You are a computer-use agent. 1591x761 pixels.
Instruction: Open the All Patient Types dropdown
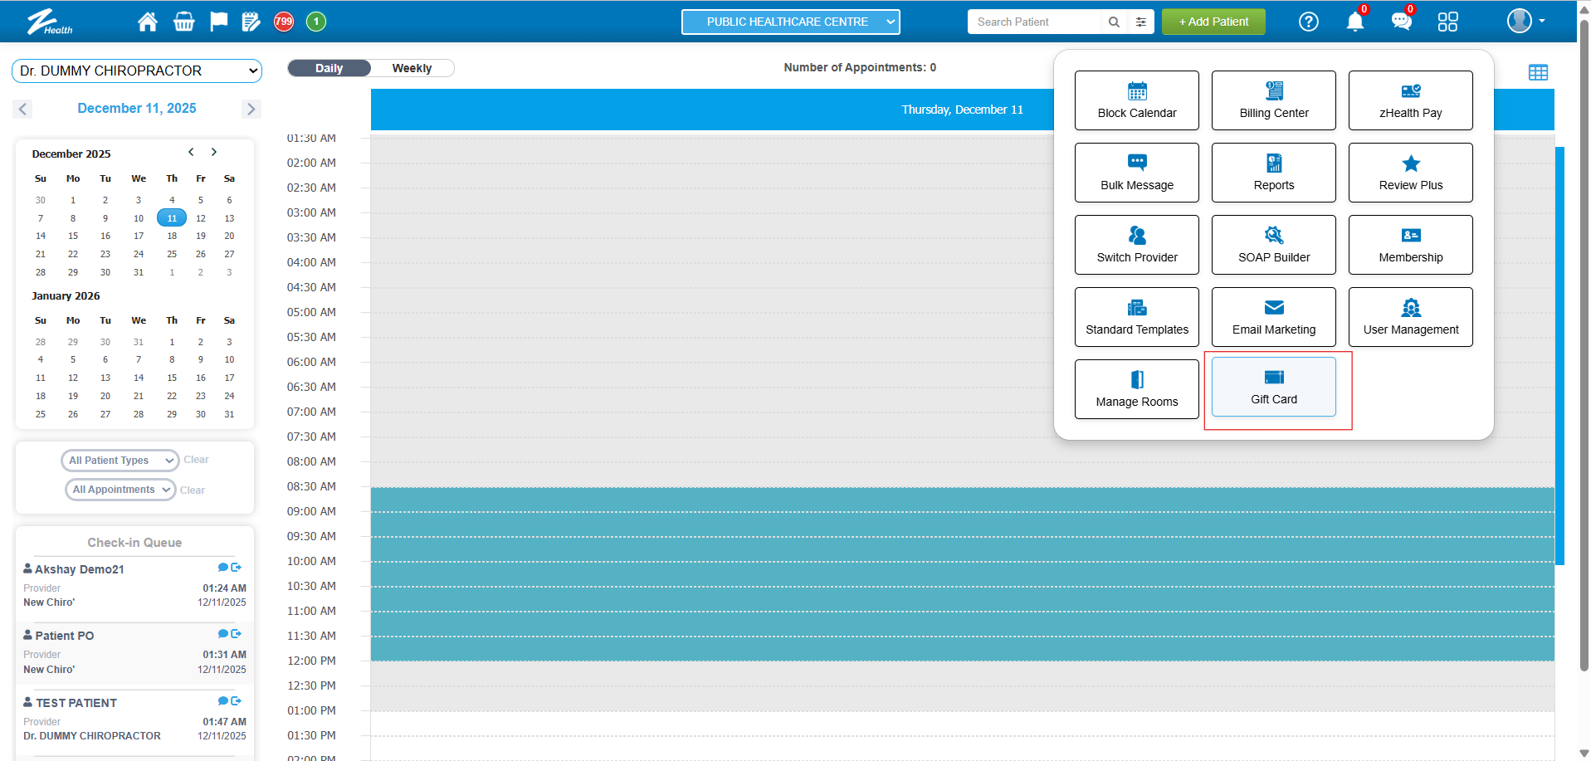120,461
